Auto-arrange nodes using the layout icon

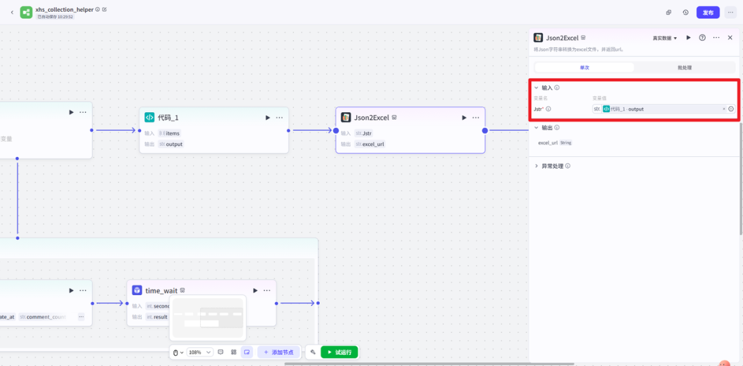pos(234,352)
